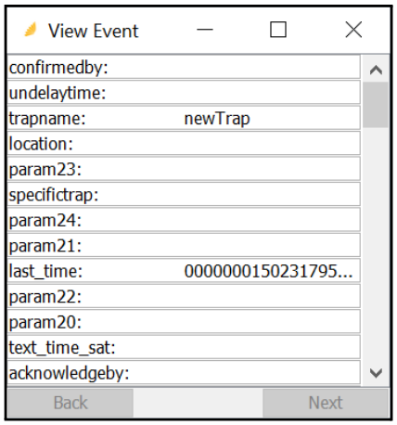Select the param23 row
Viewport: 397px width, 425px height.
[184, 169]
